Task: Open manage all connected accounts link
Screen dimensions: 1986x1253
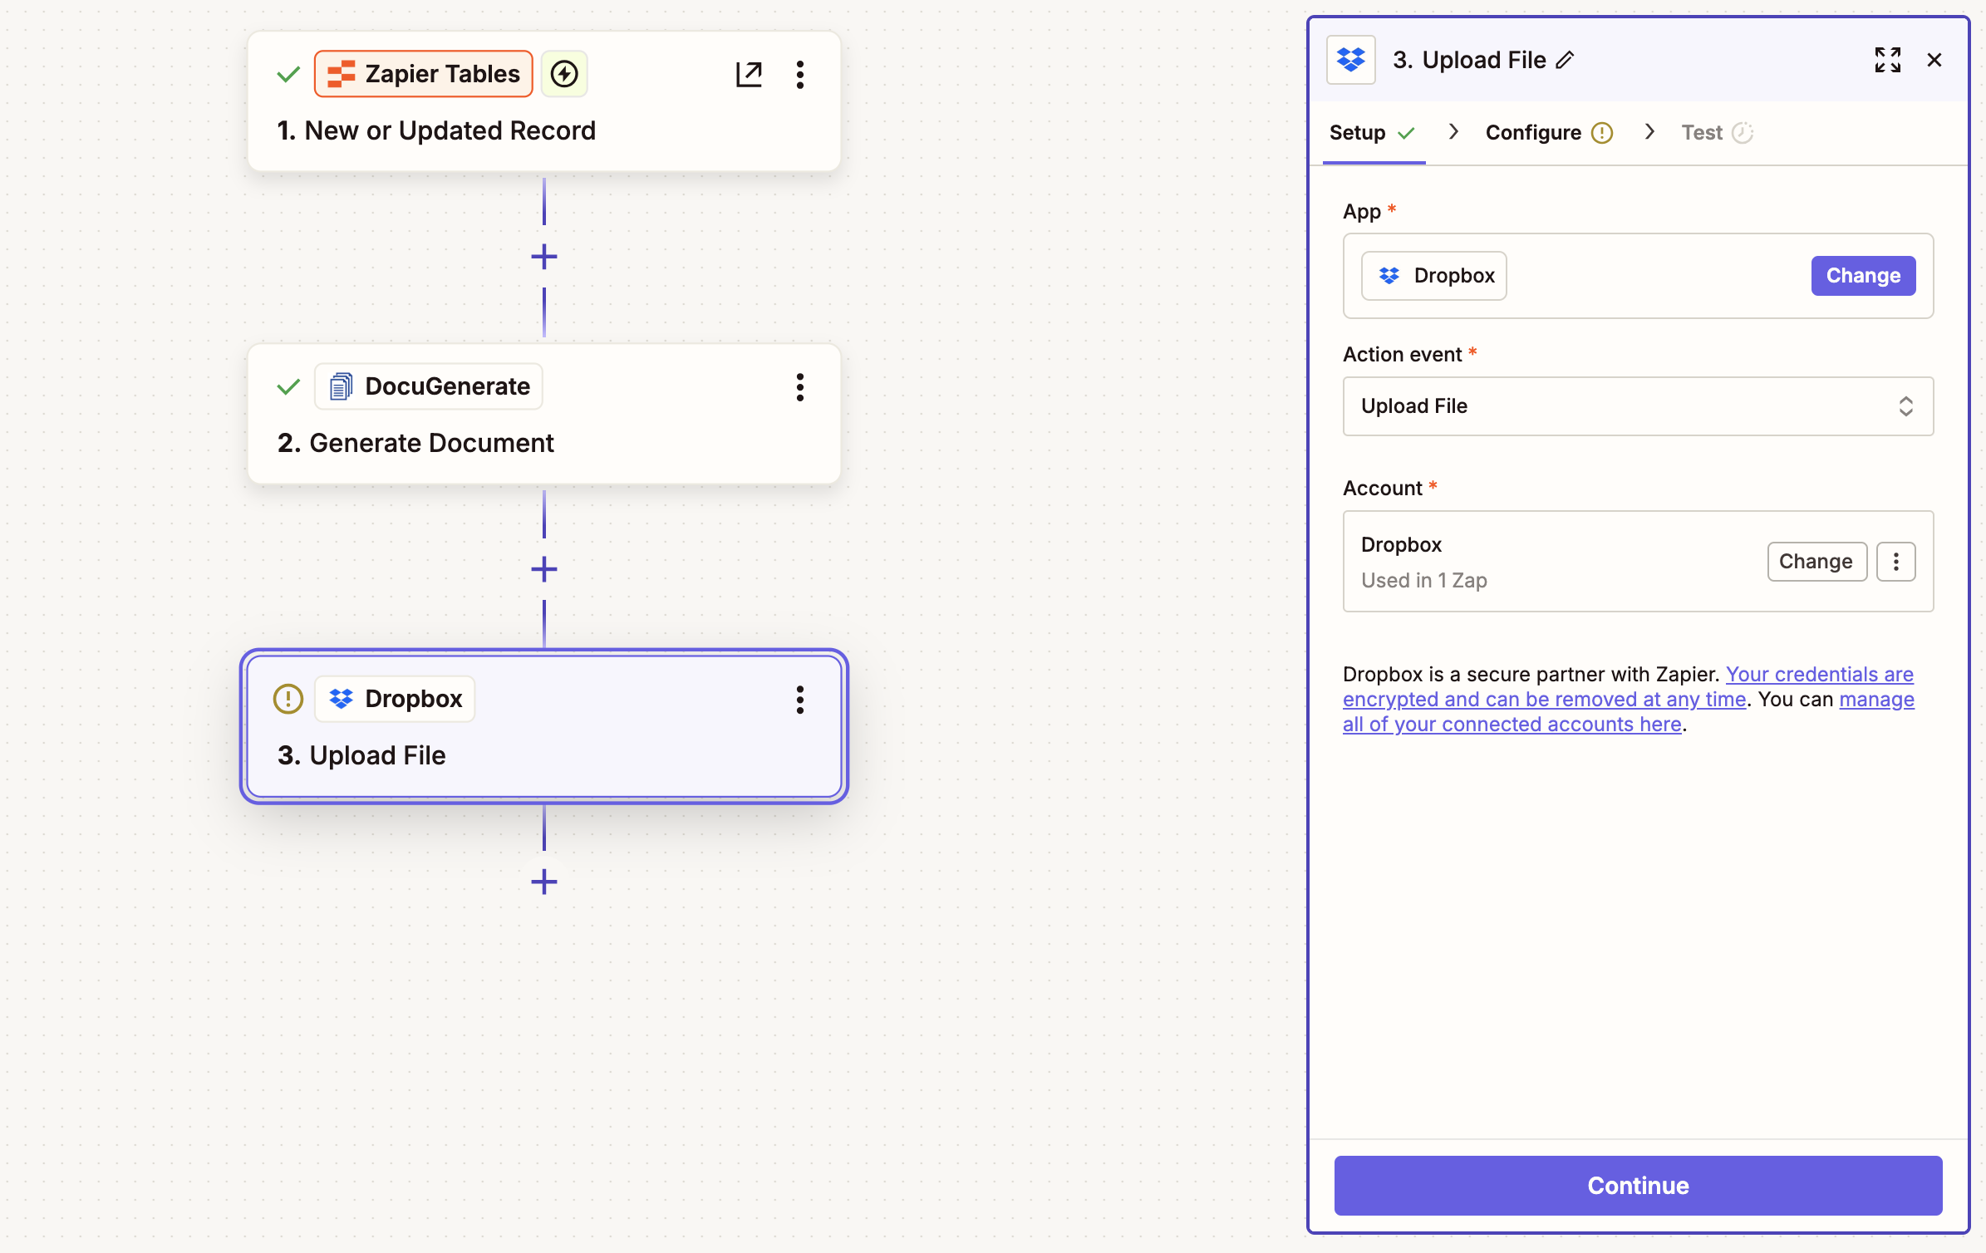Action: 1629,712
